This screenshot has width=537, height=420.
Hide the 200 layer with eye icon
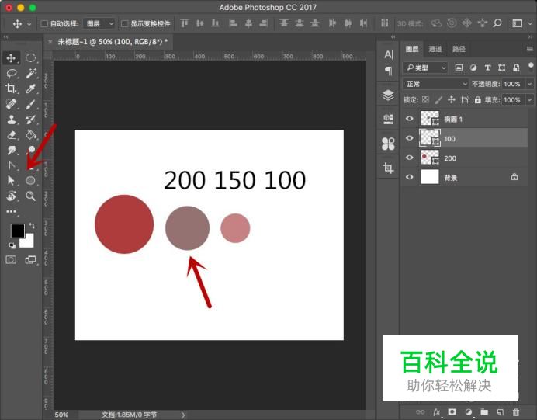tap(410, 158)
